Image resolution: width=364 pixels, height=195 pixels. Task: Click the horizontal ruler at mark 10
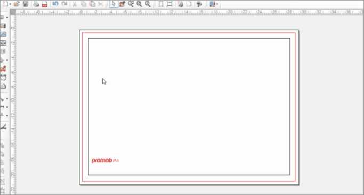tap(157, 12)
